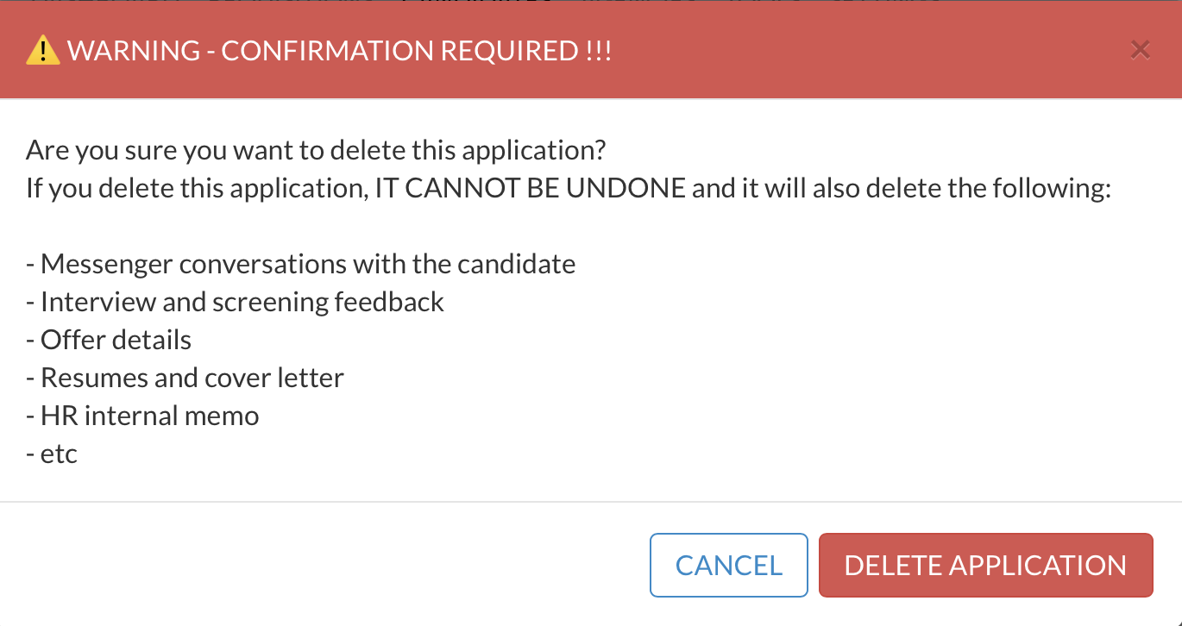Click the IT CANNOT BE UNDONE warning text

527,187
